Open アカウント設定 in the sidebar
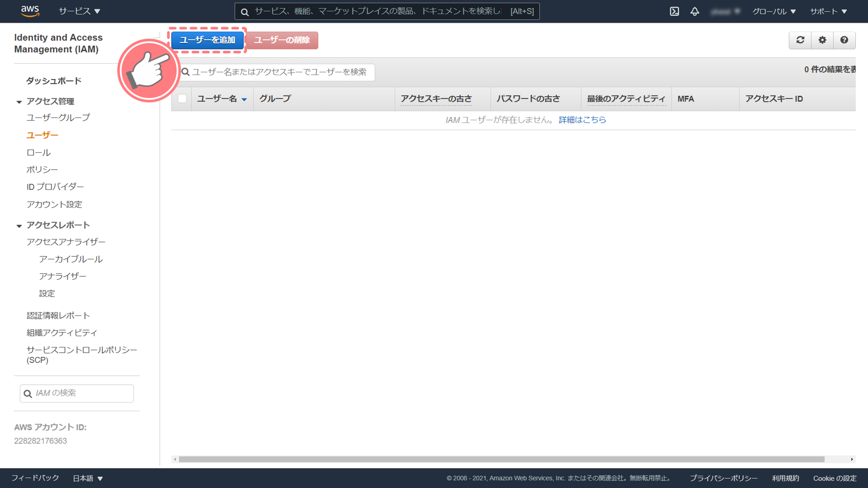The image size is (868, 488). (x=54, y=204)
